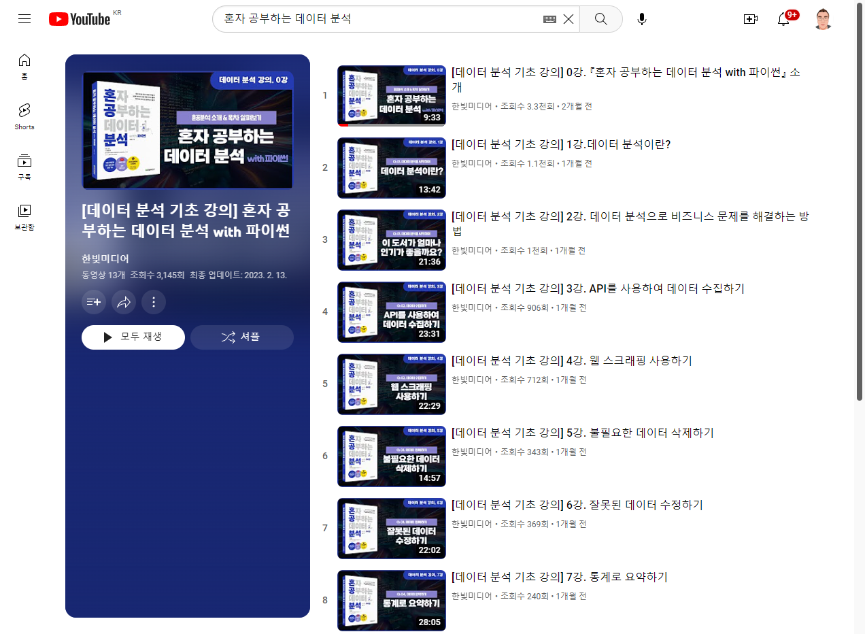Click playlist title '[데이터 분석 기초 강의] 혼자 공부하는 데이터 분석 with 파이썬'
The height and width of the screenshot is (634, 865).
point(186,220)
